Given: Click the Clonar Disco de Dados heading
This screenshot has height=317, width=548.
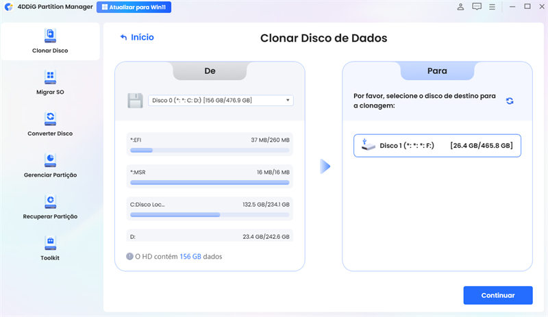Looking at the screenshot, I should pyautogui.click(x=323, y=38).
